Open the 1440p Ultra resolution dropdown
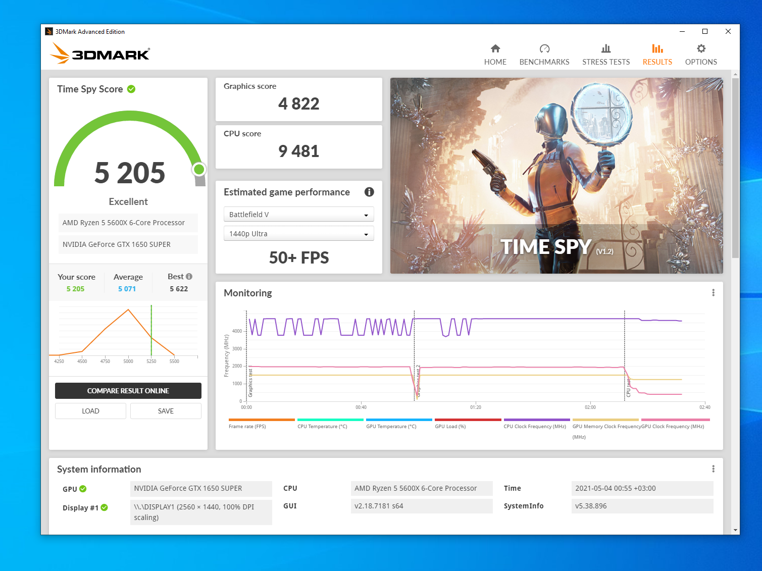 click(299, 234)
